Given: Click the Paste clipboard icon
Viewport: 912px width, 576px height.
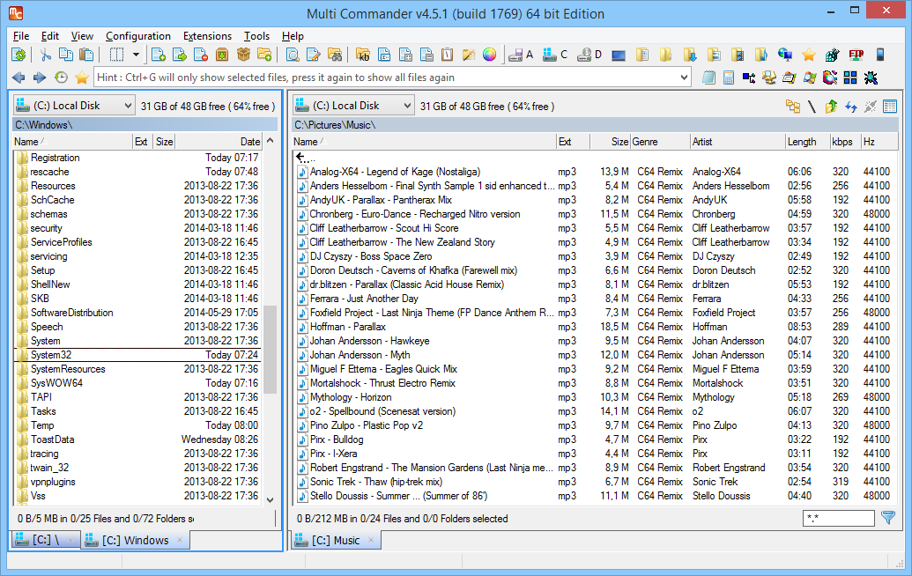Looking at the screenshot, I should (86, 55).
